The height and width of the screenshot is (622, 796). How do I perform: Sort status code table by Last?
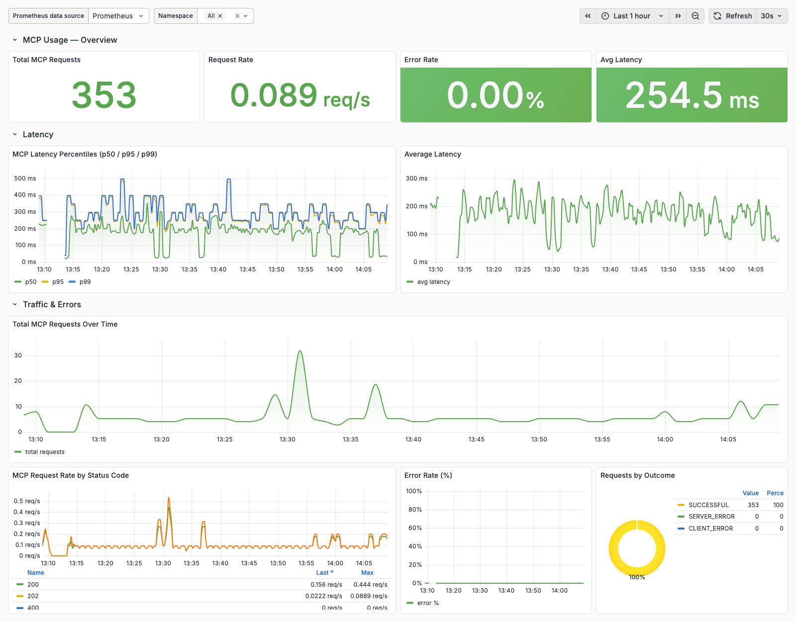tap(324, 573)
